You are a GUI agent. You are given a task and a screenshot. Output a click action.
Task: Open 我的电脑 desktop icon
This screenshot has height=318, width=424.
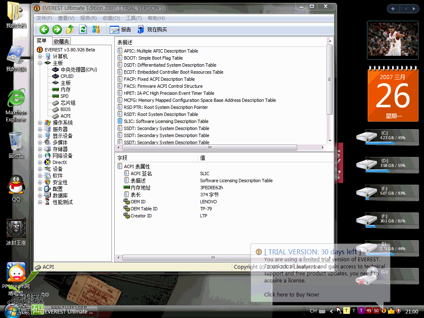(x=16, y=59)
